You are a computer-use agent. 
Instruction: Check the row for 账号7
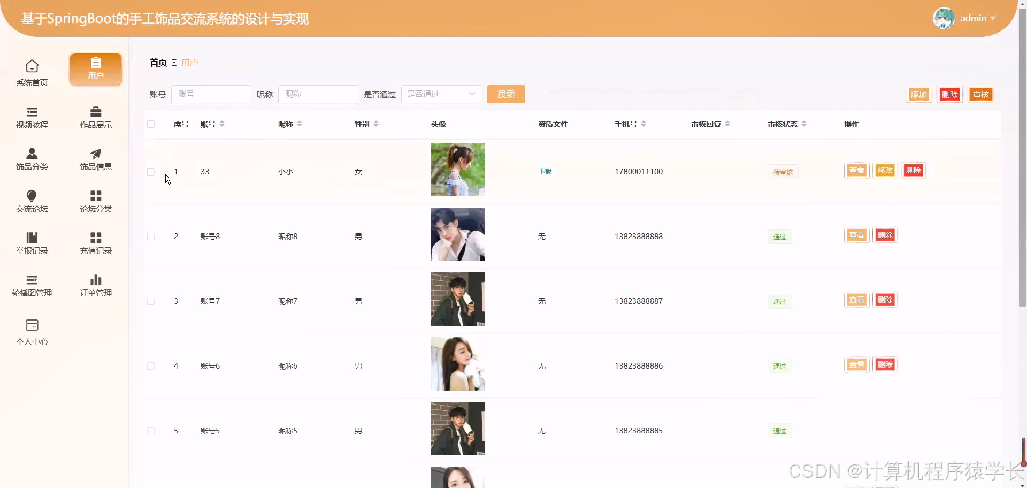pos(151,301)
